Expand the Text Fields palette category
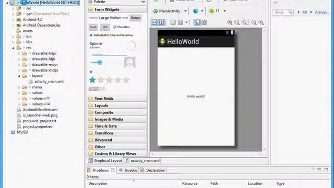This screenshot has height=188, width=334. point(117,99)
